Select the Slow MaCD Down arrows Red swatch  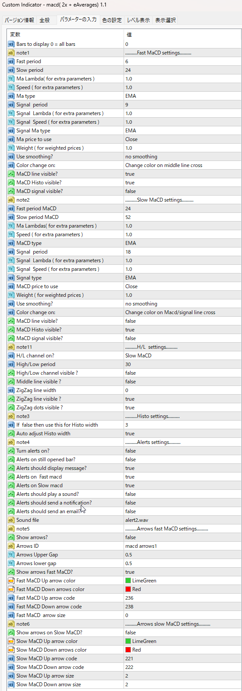pyautogui.click(x=128, y=650)
